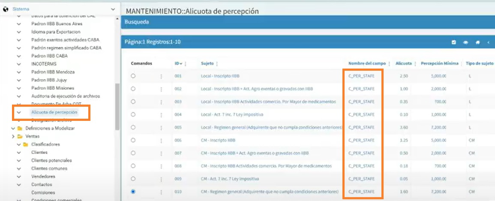
Task: Open Padron IIBB Mendoza menu entry
Action: tap(53, 72)
